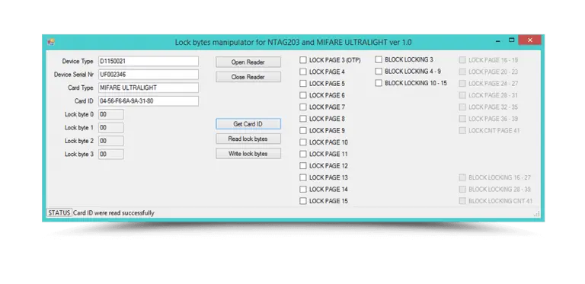This screenshot has height=284, width=585.
Task: Click the resize grip in status bar corner
Action: click(537, 213)
